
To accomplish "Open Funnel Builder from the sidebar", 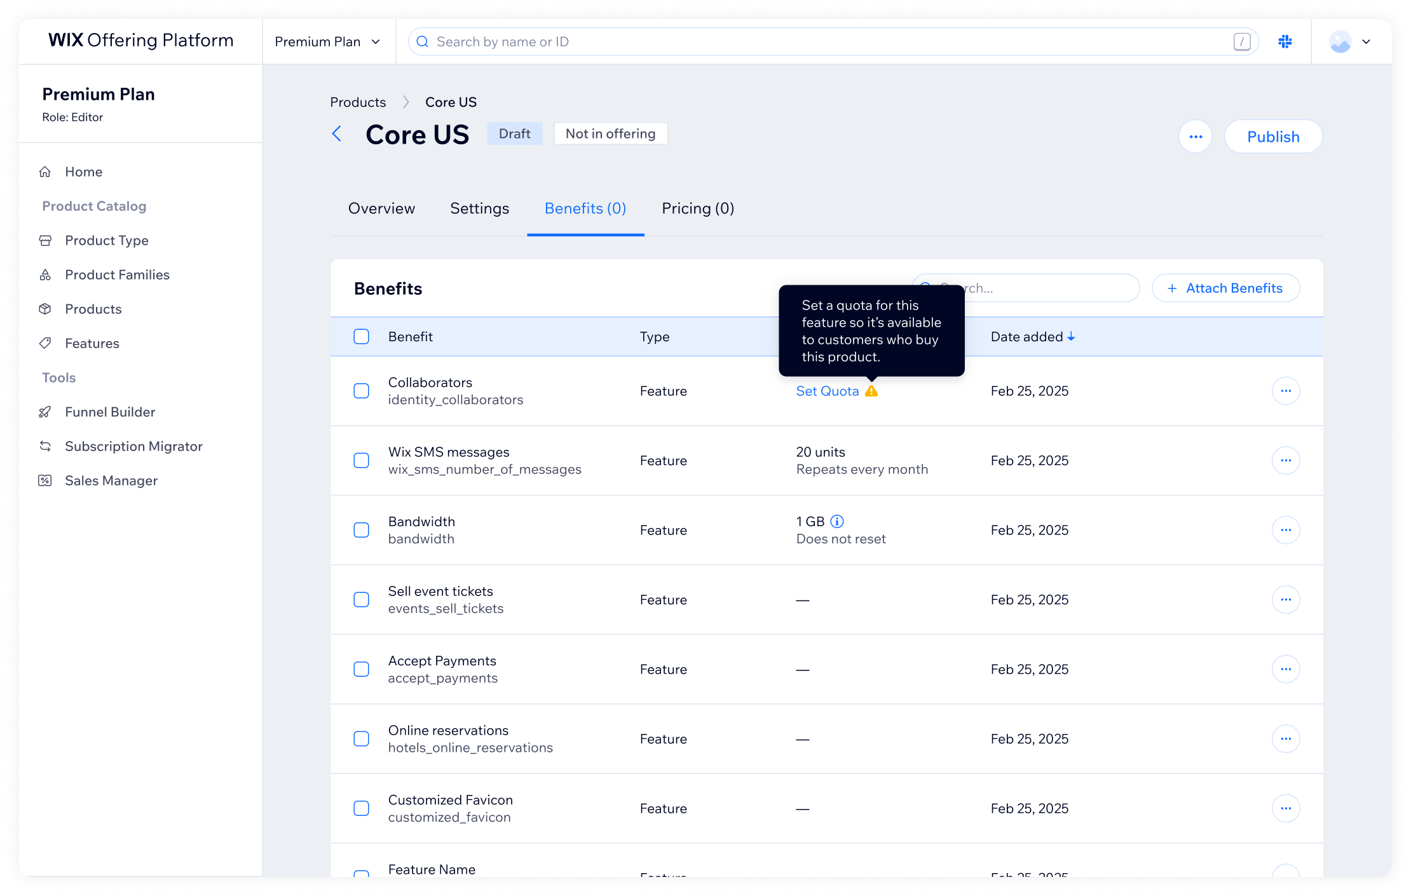I will (110, 412).
